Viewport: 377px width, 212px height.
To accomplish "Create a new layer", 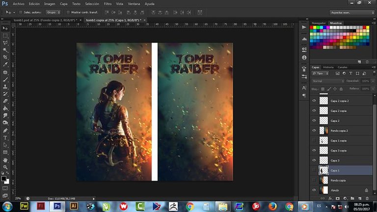I will coord(360,198).
